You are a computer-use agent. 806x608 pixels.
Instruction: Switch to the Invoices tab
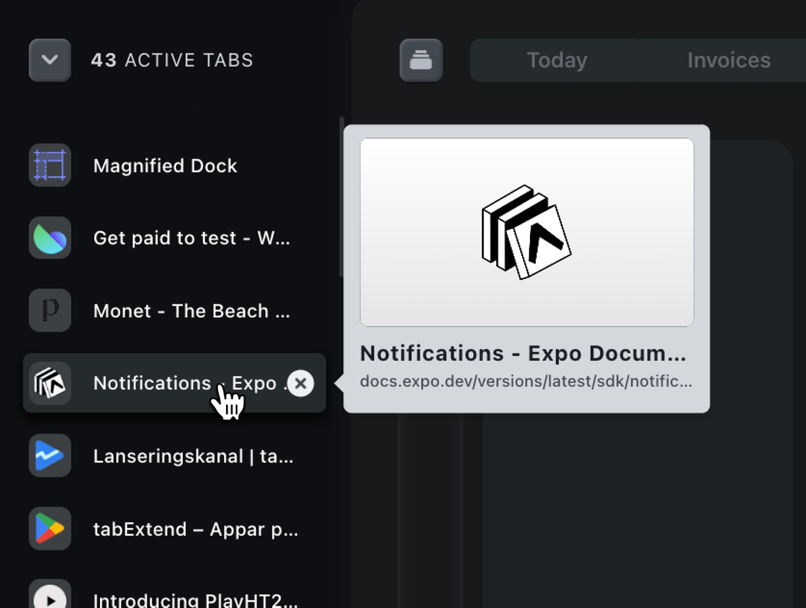(727, 60)
